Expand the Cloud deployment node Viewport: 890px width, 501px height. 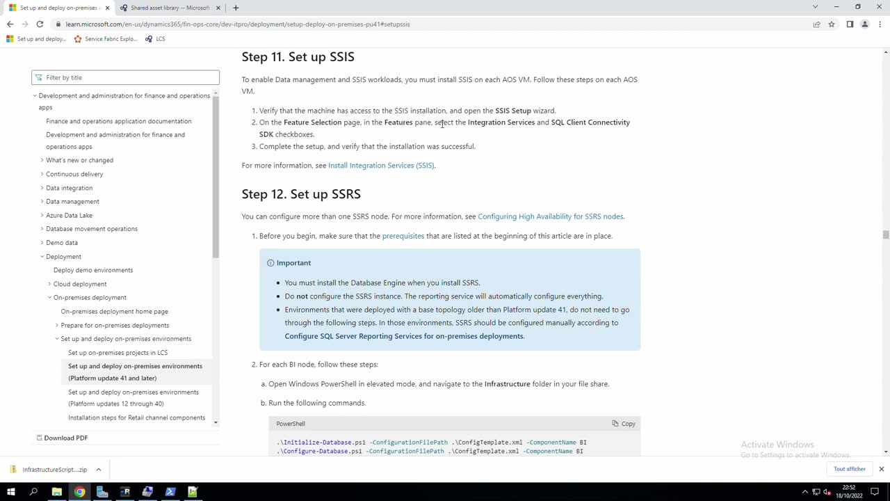(x=49, y=284)
